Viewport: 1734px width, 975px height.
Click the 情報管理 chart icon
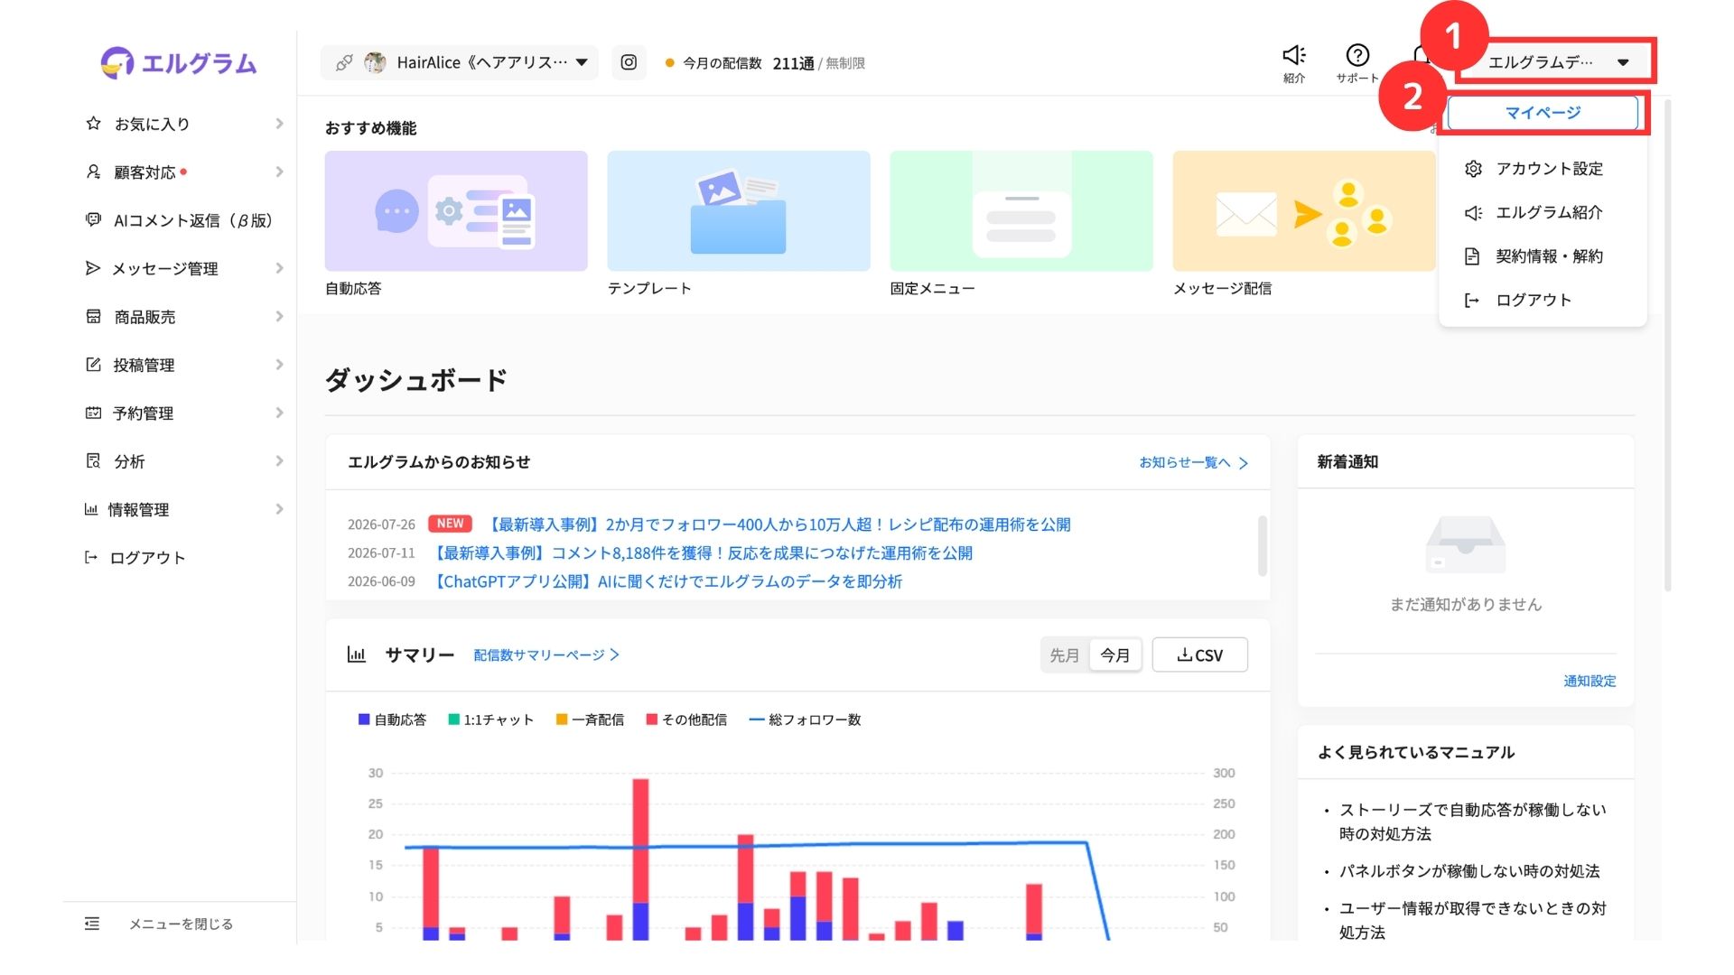tap(90, 509)
